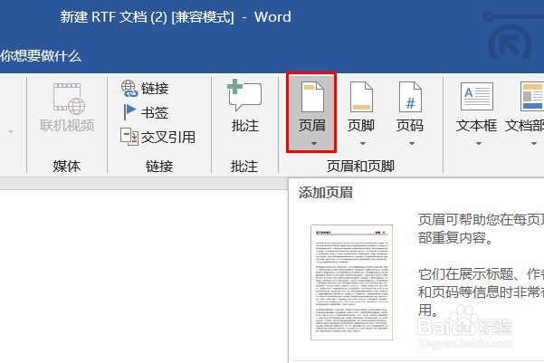
Task: Click the 你想要做什么 tell-me search box
Action: tap(41, 56)
